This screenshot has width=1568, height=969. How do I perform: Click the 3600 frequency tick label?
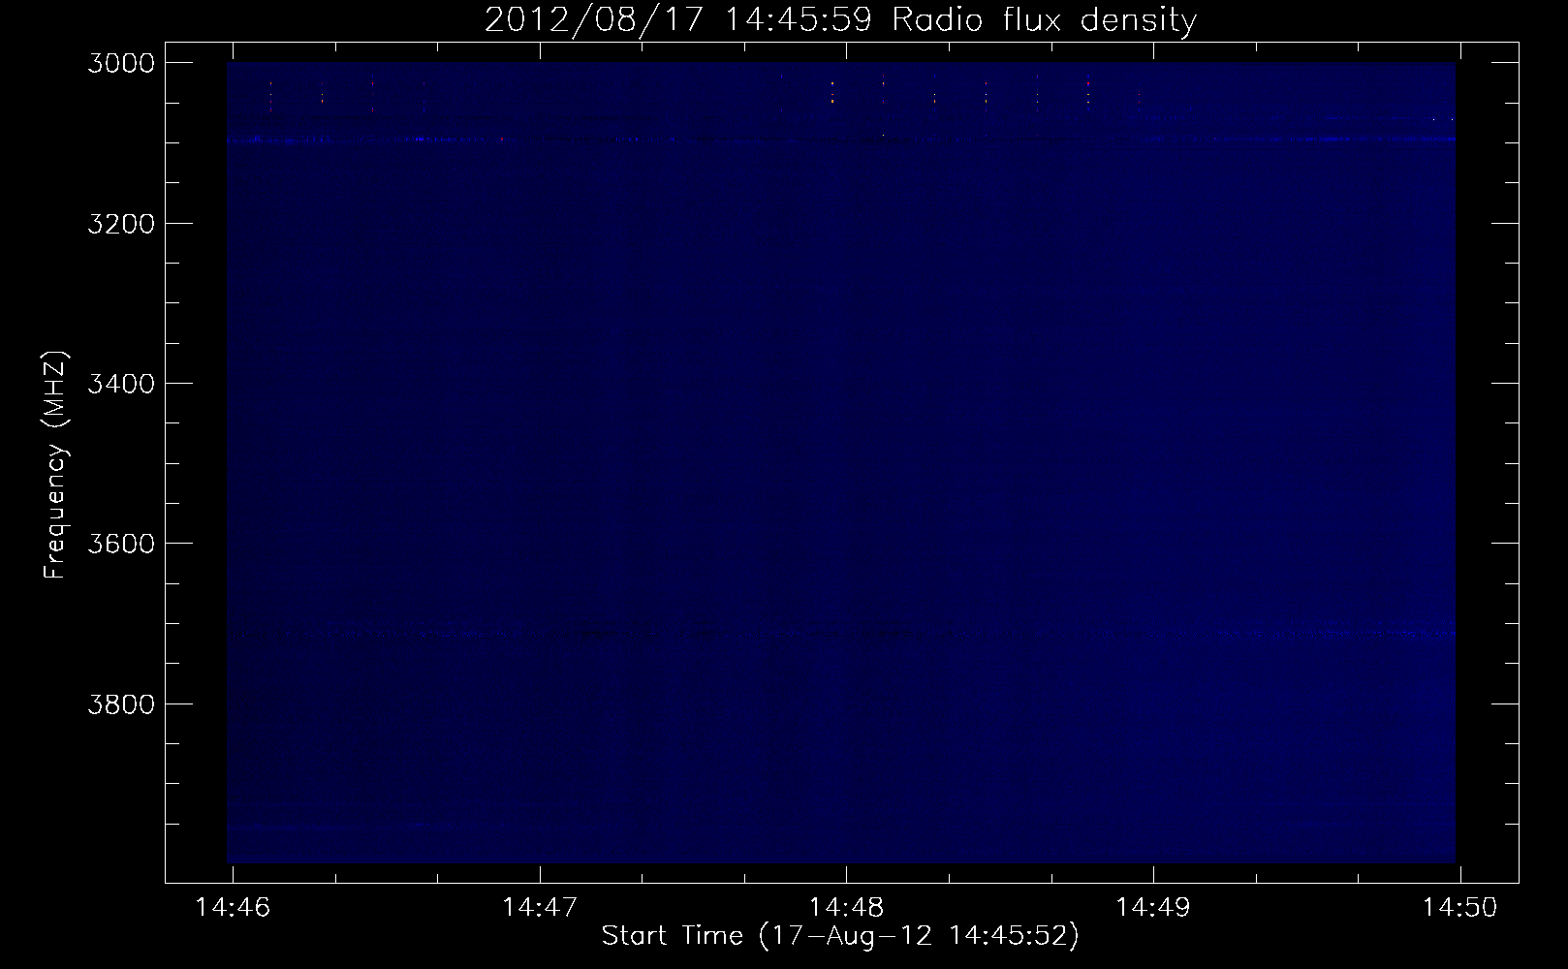point(121,544)
